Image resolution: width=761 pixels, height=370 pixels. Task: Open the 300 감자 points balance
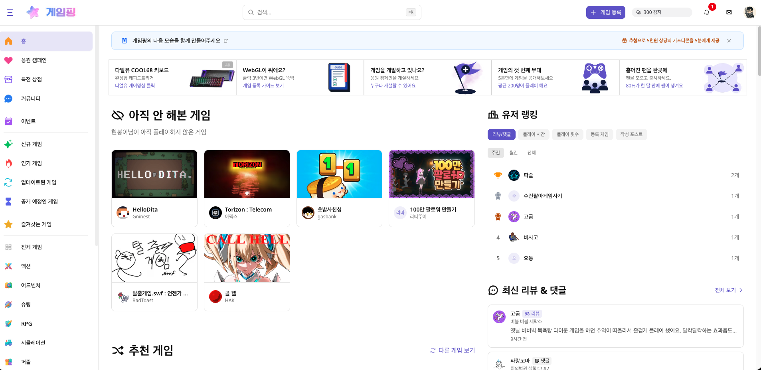661,12
